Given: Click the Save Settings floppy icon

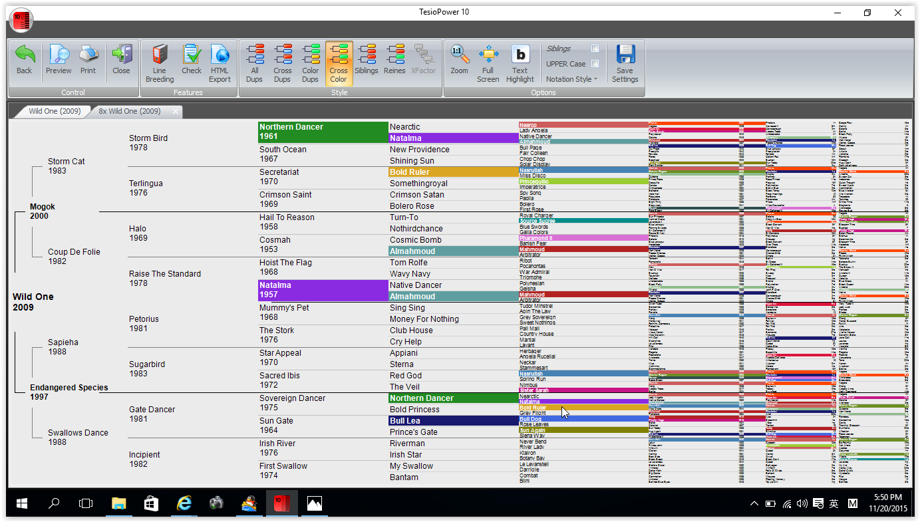Looking at the screenshot, I should coord(625,55).
